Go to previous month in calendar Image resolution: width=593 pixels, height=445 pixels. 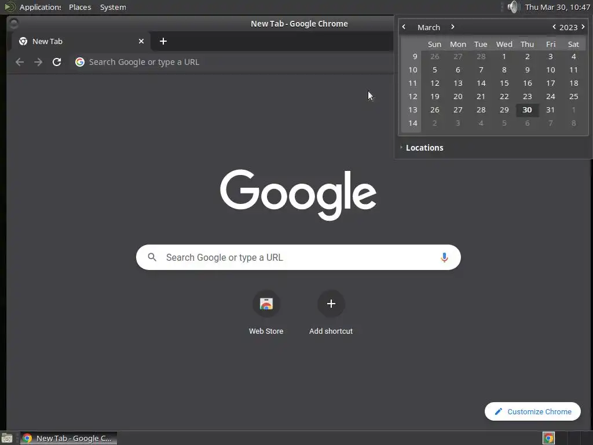click(404, 27)
